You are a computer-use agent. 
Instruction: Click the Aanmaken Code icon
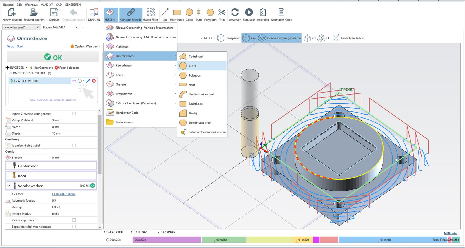pos(281,13)
